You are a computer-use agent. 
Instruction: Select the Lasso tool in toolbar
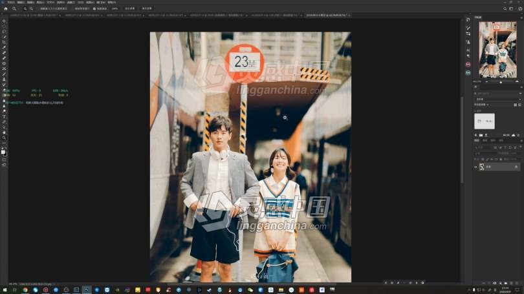(x=4, y=32)
